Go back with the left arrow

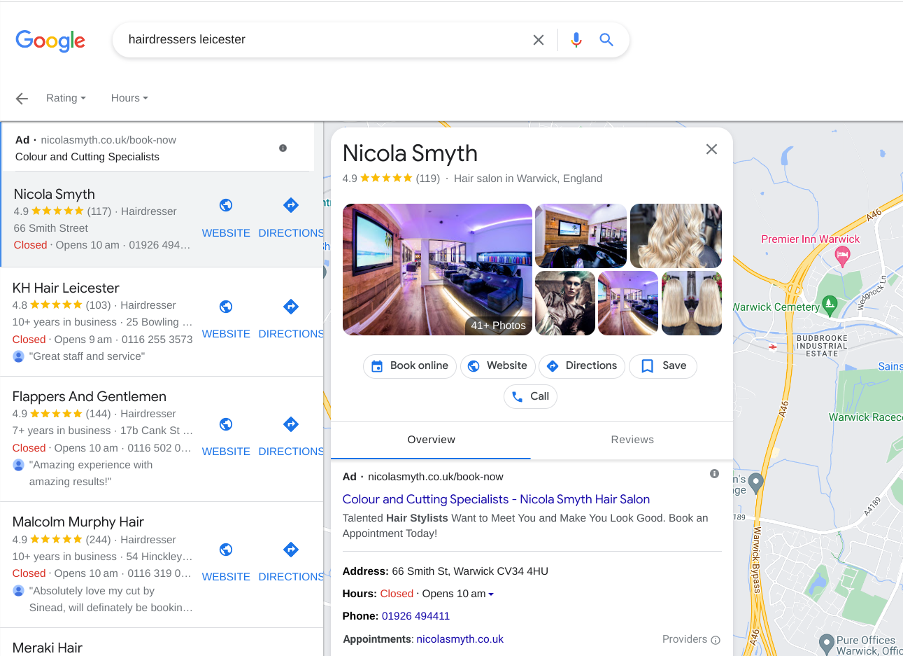[x=22, y=99]
